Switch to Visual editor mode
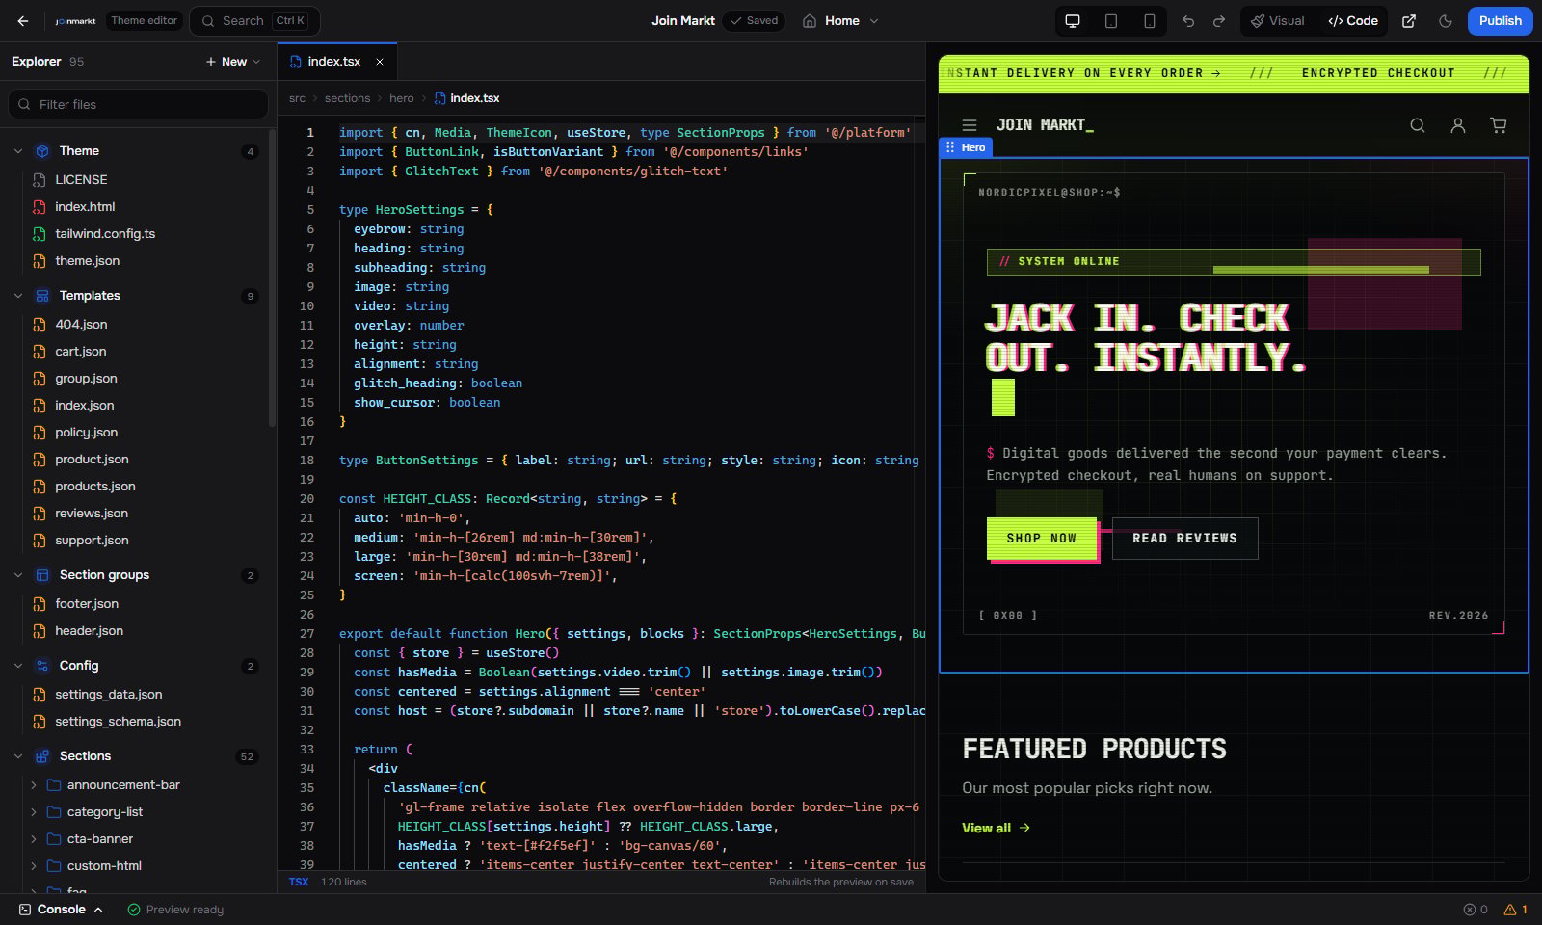Viewport: 1542px width, 925px height. (1278, 21)
